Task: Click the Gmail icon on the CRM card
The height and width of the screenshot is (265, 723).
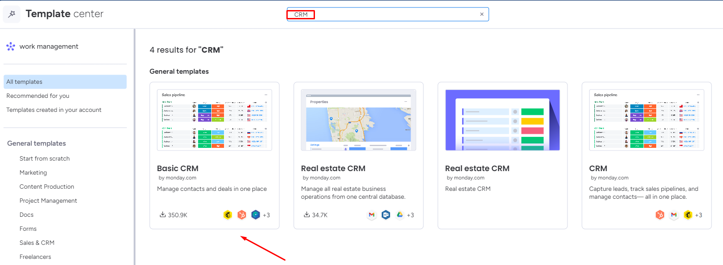Action: [x=674, y=215]
